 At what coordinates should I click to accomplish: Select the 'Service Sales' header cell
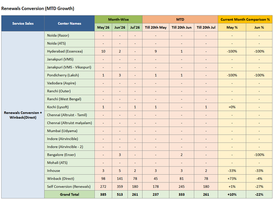pyautogui.click(x=23, y=24)
